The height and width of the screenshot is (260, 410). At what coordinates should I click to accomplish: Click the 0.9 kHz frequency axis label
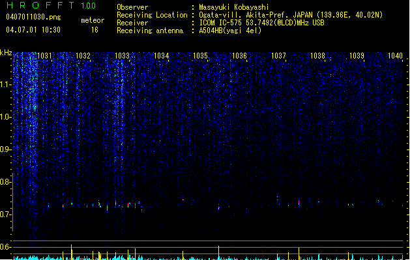click(x=5, y=149)
